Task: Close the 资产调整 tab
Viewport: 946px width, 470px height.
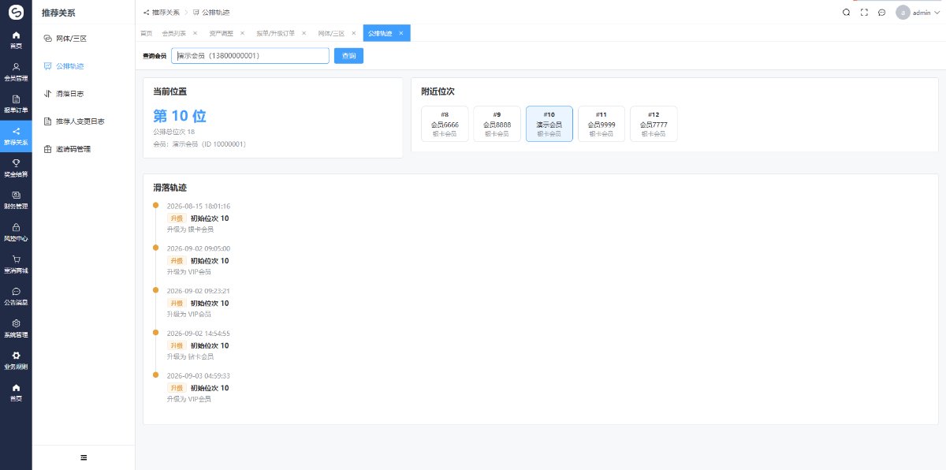Action: (x=242, y=33)
